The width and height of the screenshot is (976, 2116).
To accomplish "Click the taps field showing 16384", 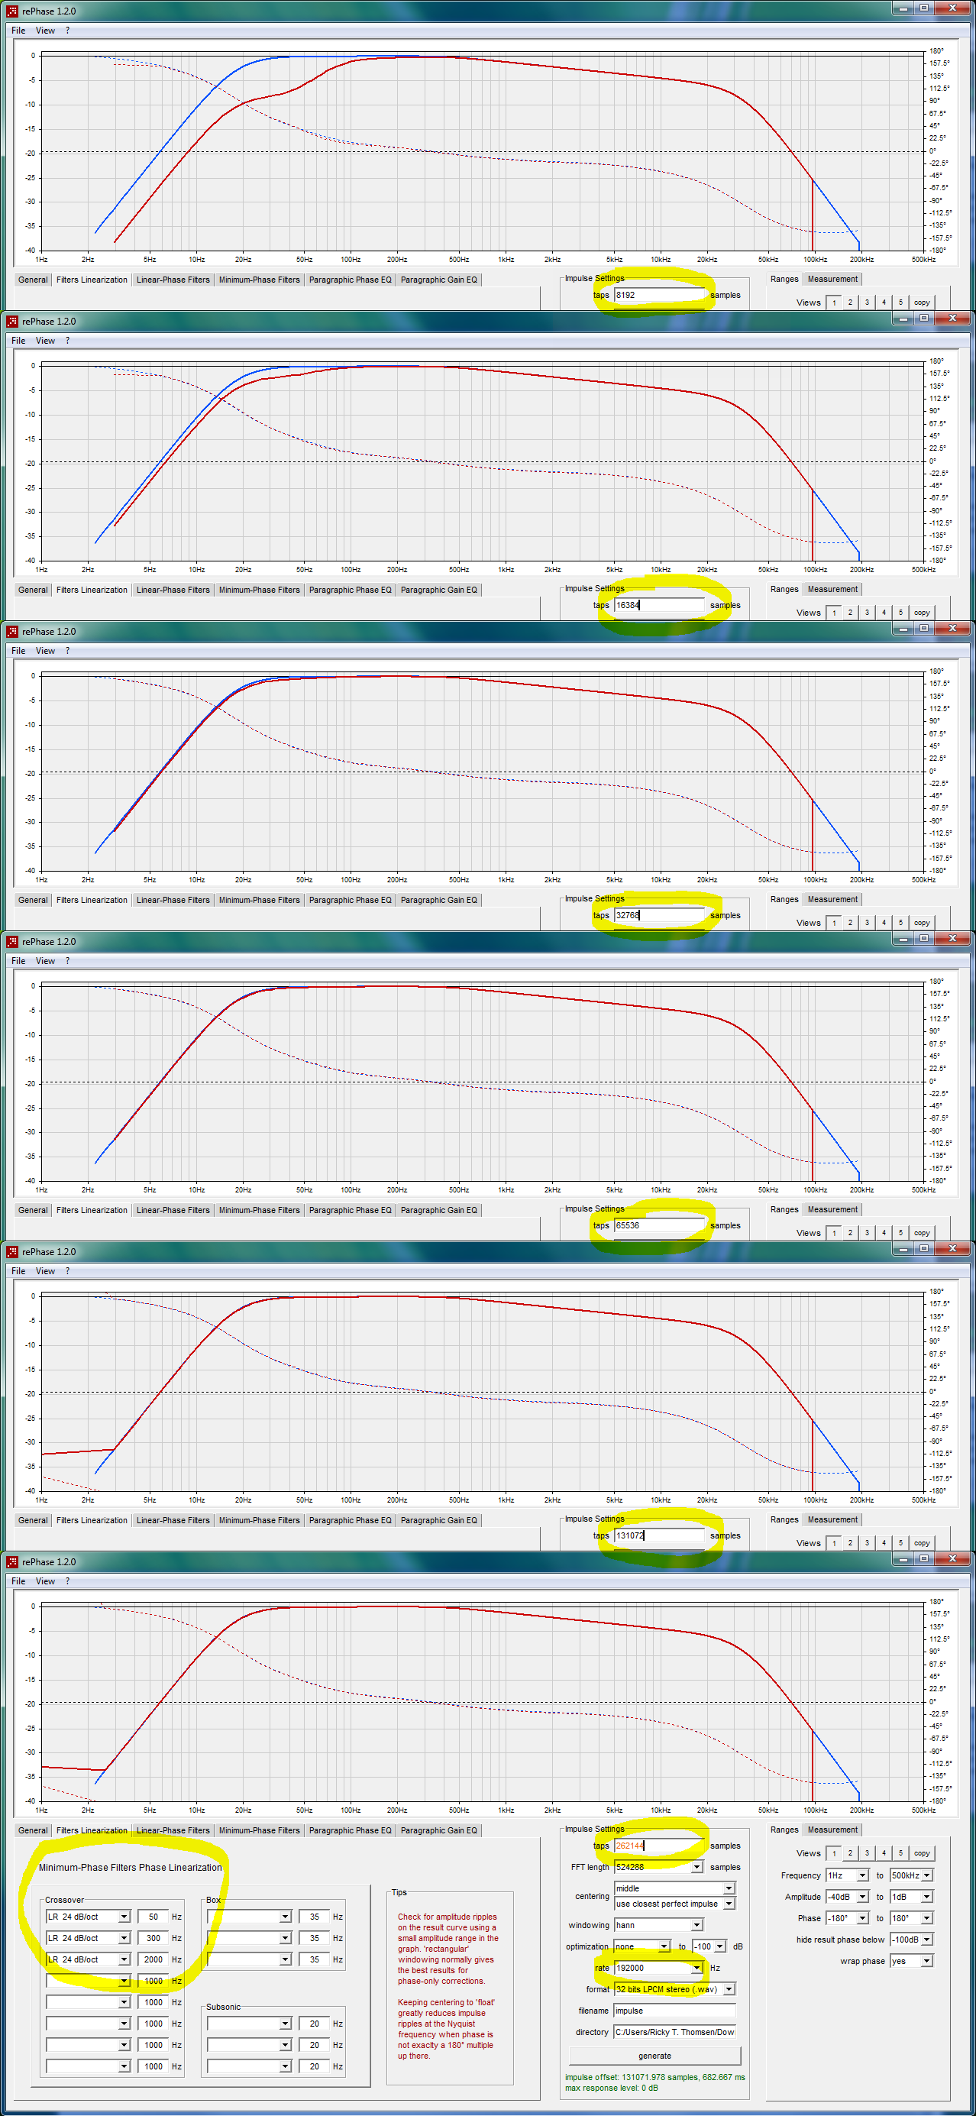I will (660, 606).
